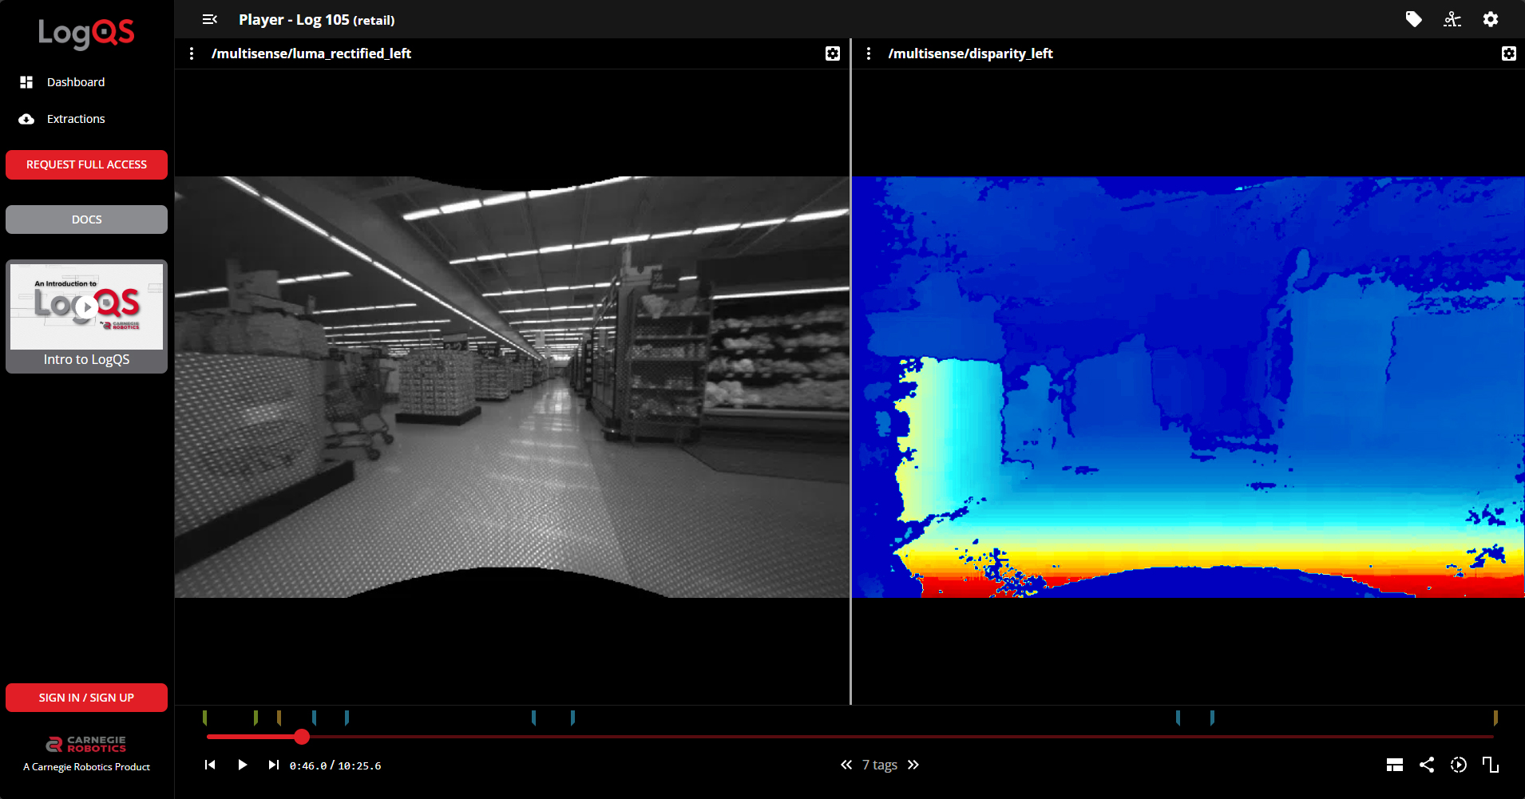This screenshot has height=799, width=1525.
Task: Open the Dashboard menu entry
Action: (76, 81)
